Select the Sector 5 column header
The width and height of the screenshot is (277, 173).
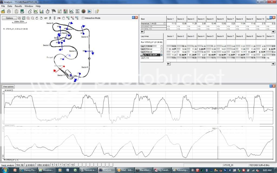pos(211,19)
